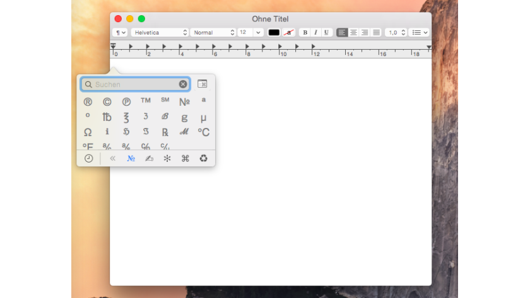Open the Normal typeface style dropdown
The height and width of the screenshot is (298, 530).
213,33
